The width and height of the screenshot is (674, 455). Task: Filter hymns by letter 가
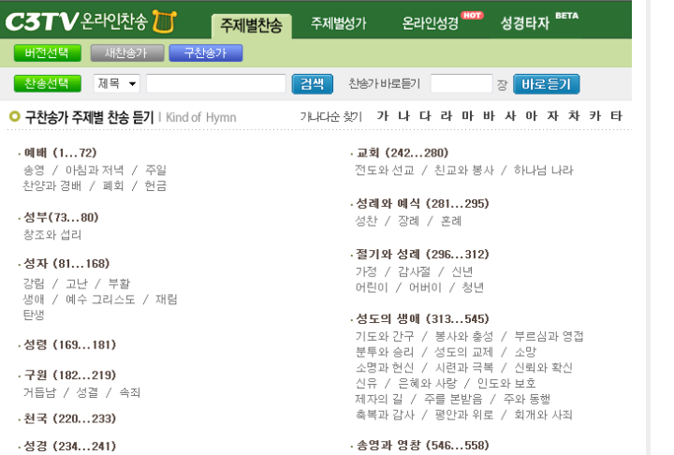coord(382,116)
